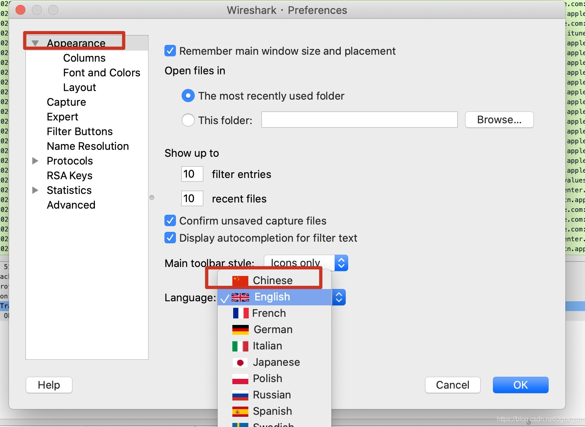The height and width of the screenshot is (427, 585).
Task: Open Font and Colors preferences
Action: click(102, 73)
